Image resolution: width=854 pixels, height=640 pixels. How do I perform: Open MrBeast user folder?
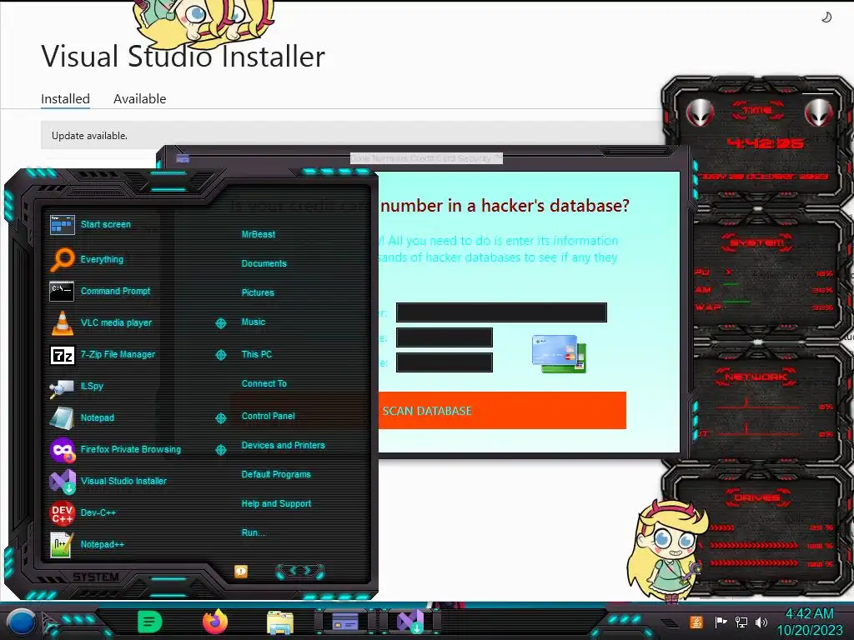[x=259, y=234]
